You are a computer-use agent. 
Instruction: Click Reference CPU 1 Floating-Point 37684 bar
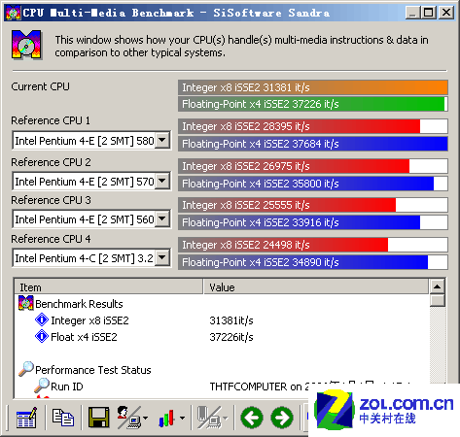coord(313,144)
